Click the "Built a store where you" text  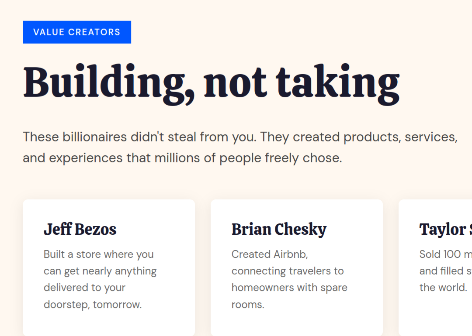click(x=98, y=254)
